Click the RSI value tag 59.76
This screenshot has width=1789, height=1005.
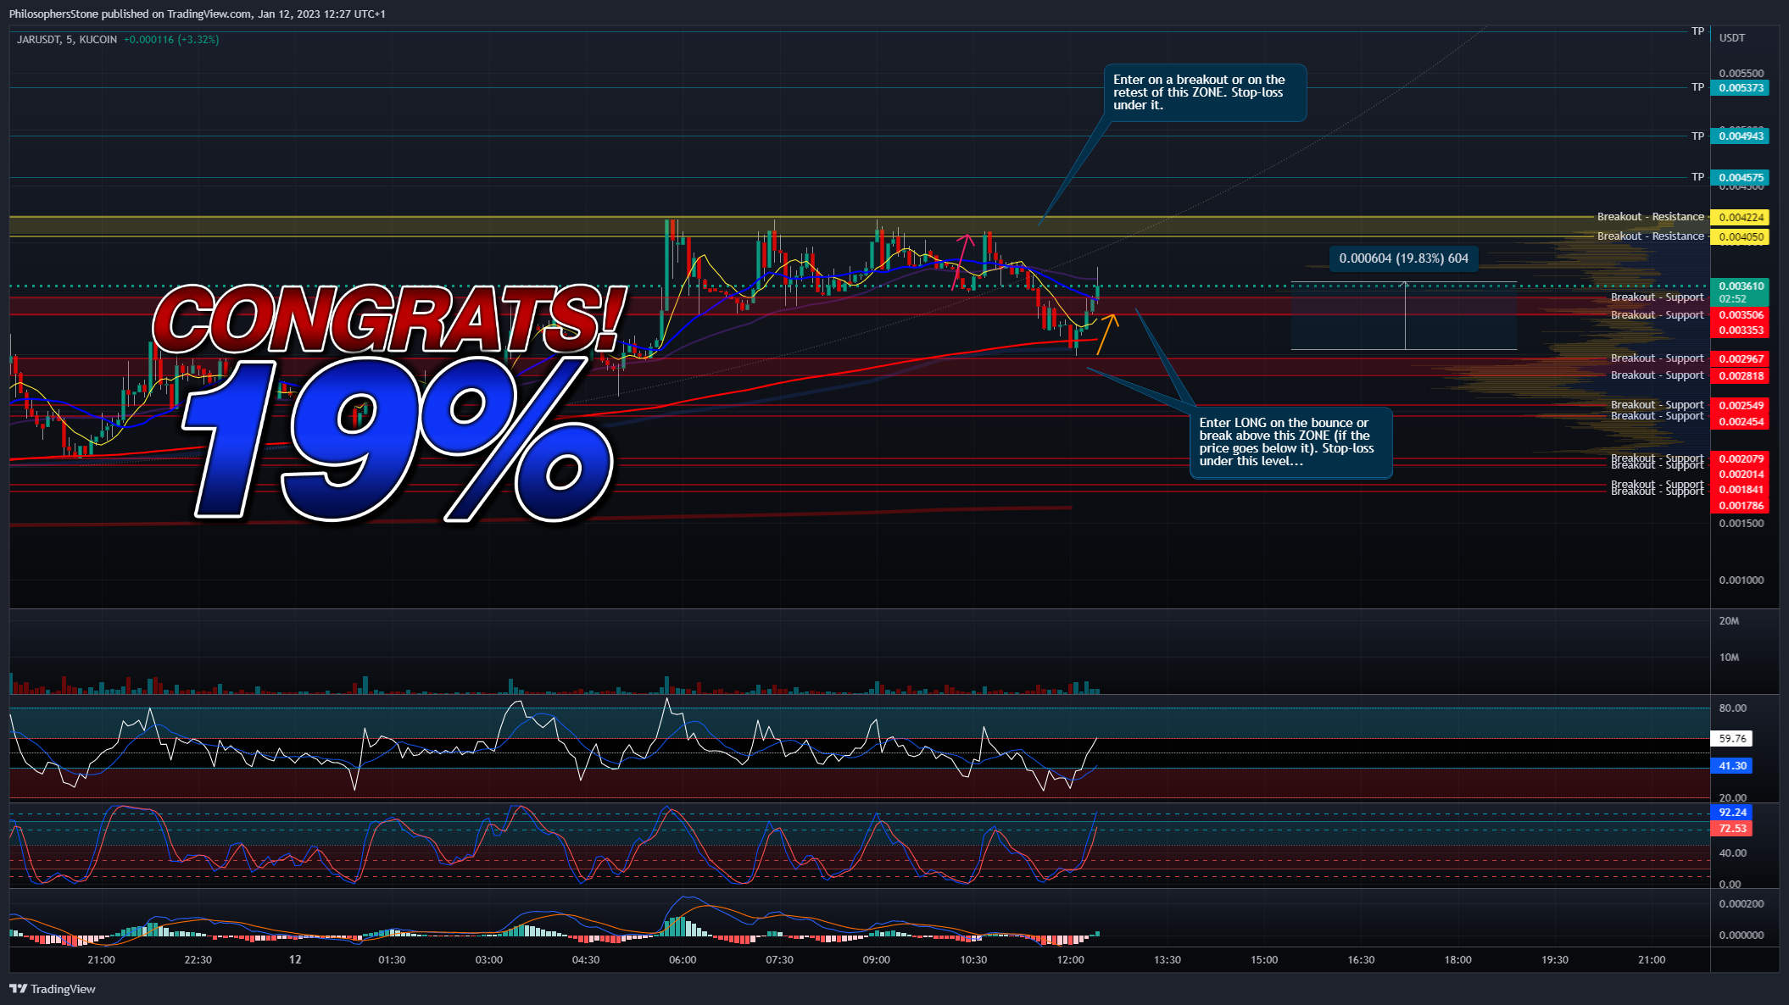coord(1731,739)
